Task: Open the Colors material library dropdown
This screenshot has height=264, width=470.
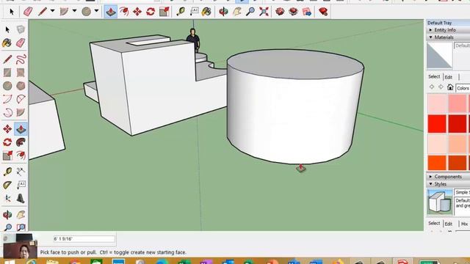Action: point(463,88)
